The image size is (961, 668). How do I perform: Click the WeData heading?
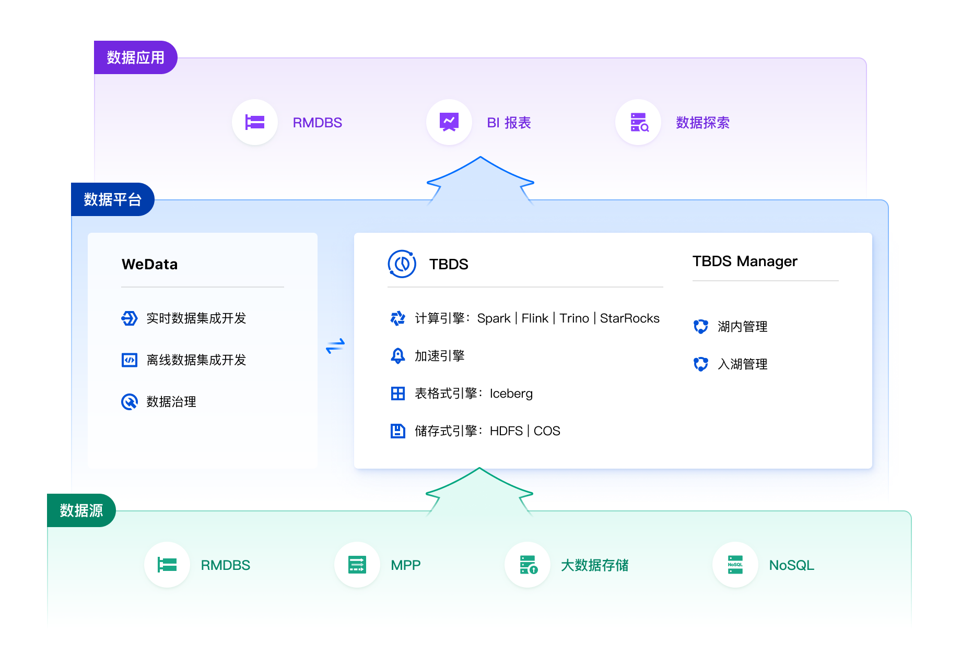click(x=149, y=264)
